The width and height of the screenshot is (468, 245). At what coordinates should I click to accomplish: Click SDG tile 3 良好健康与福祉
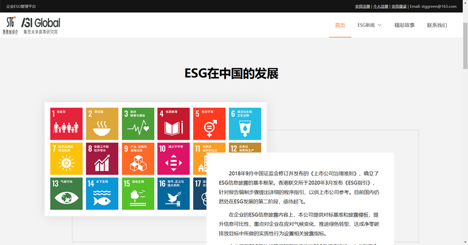pos(138,124)
